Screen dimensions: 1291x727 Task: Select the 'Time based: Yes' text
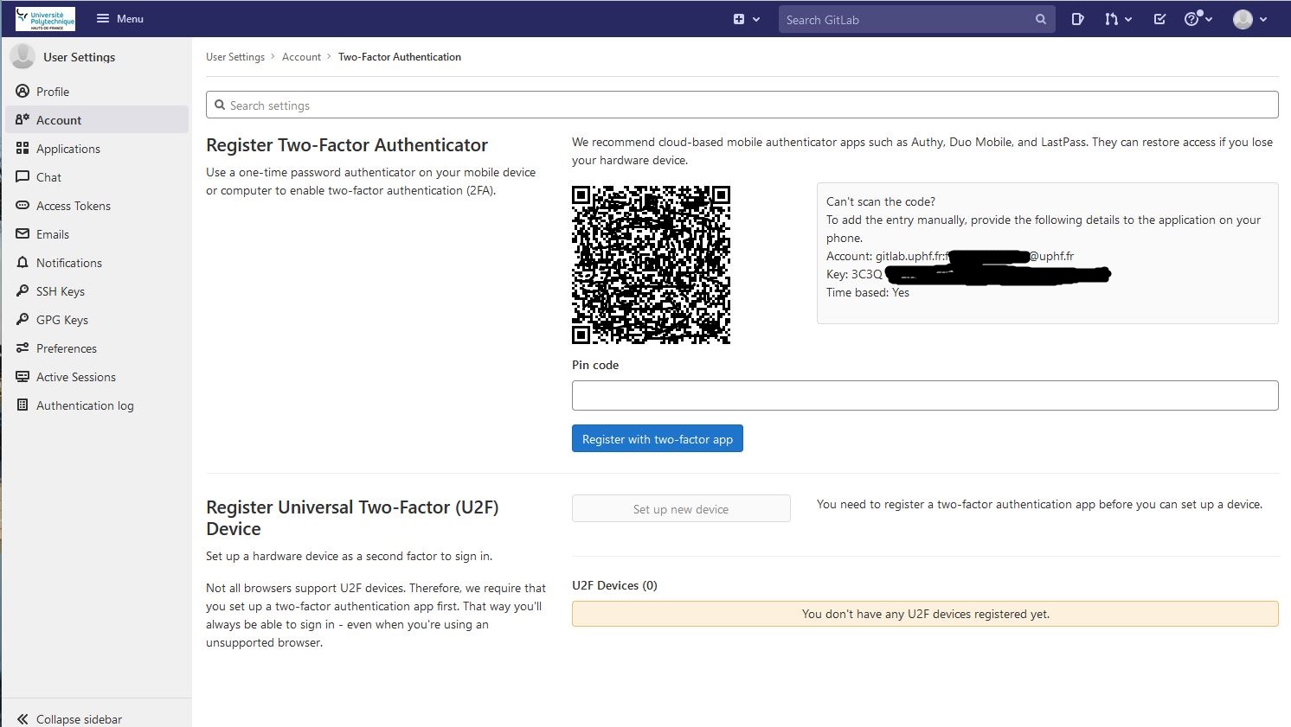(x=868, y=292)
